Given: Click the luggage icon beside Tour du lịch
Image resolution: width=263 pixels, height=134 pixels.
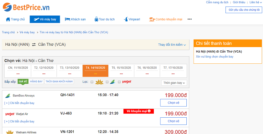Looking at the screenshot, I should click(96, 19).
